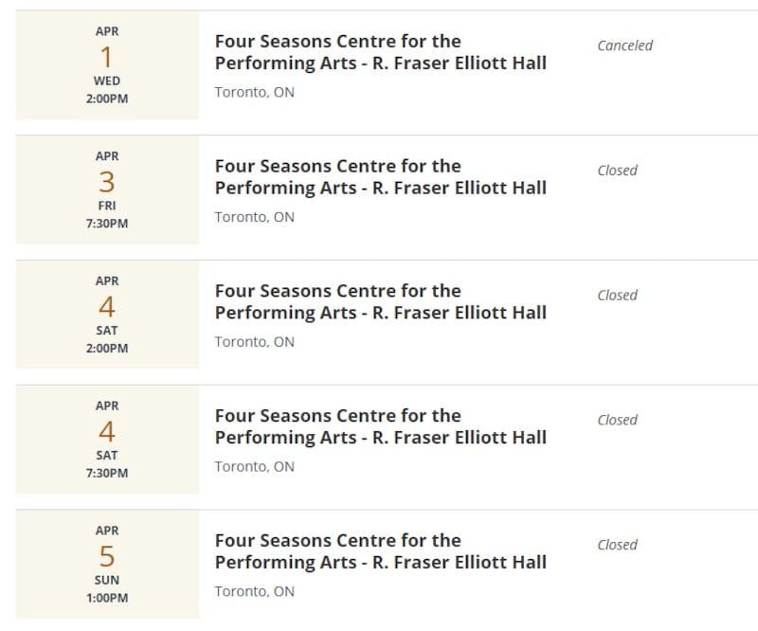Click the Closed status for Apr 5
758x631 pixels.
coord(618,545)
